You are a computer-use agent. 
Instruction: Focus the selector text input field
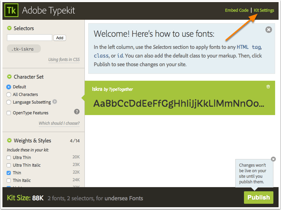(x=29, y=38)
